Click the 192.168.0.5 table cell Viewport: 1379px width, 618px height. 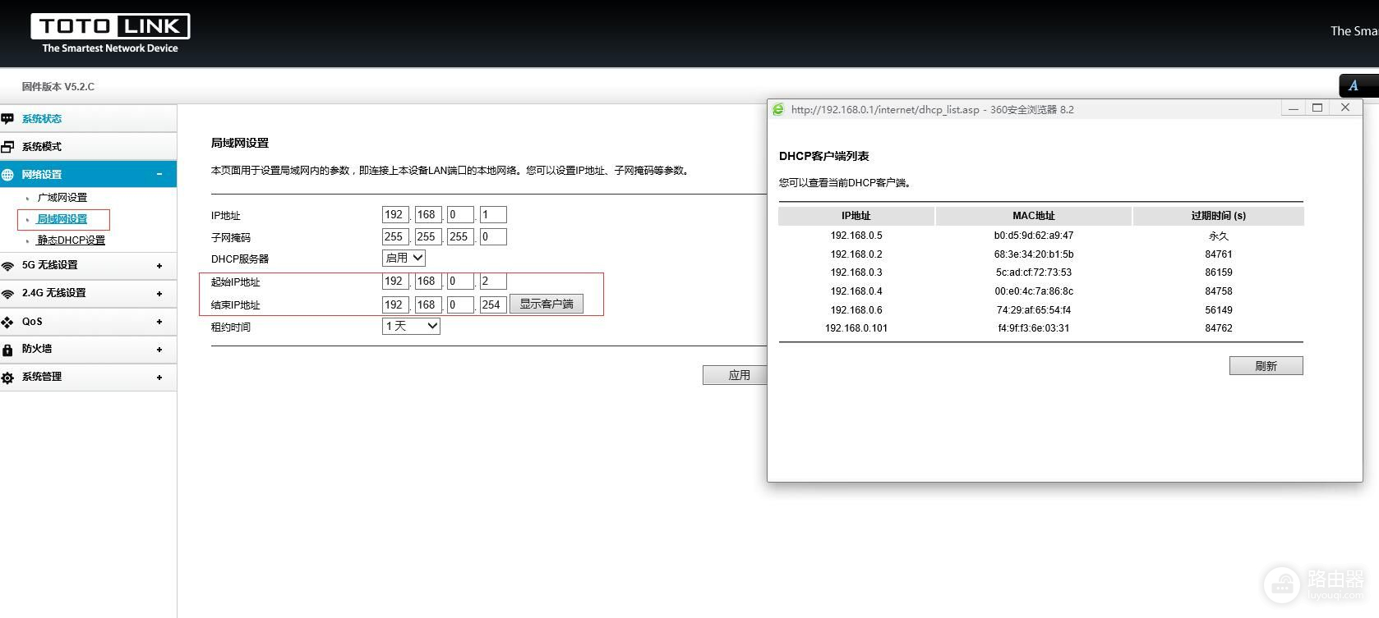(856, 236)
